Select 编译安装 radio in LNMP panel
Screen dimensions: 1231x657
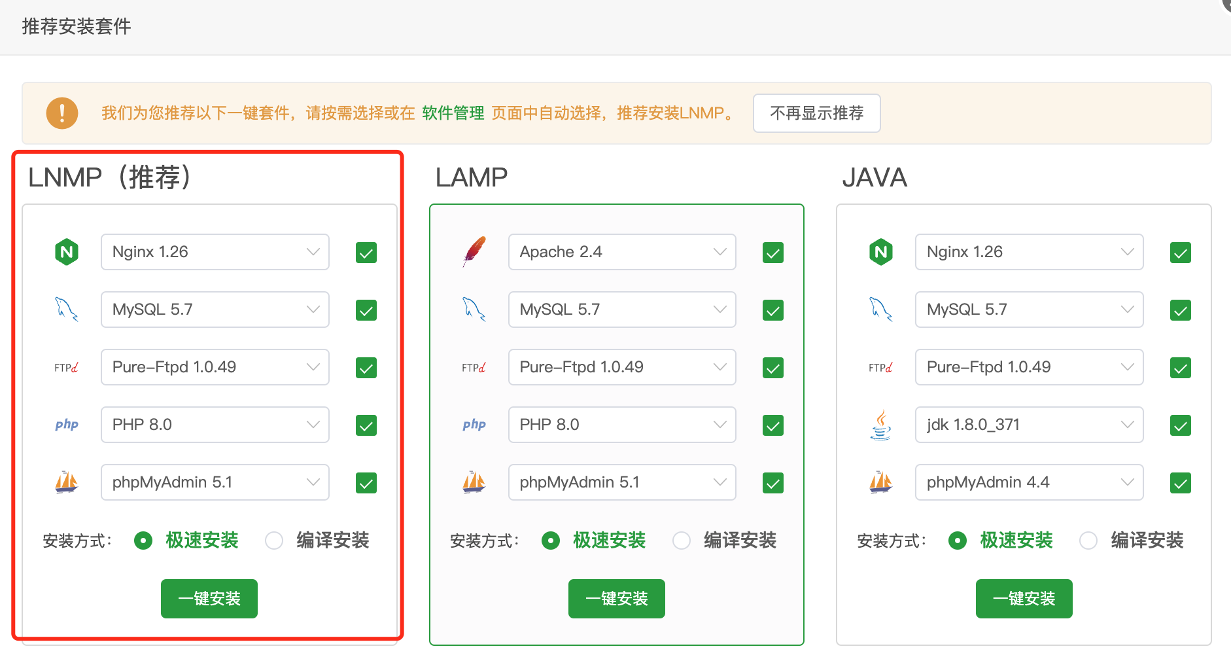tap(274, 541)
